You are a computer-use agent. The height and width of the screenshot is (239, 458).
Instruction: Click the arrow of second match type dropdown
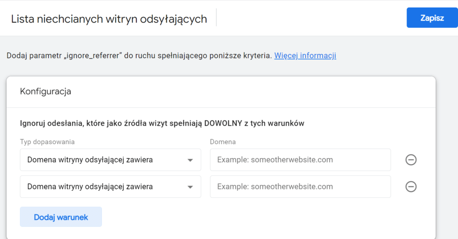(x=190, y=187)
